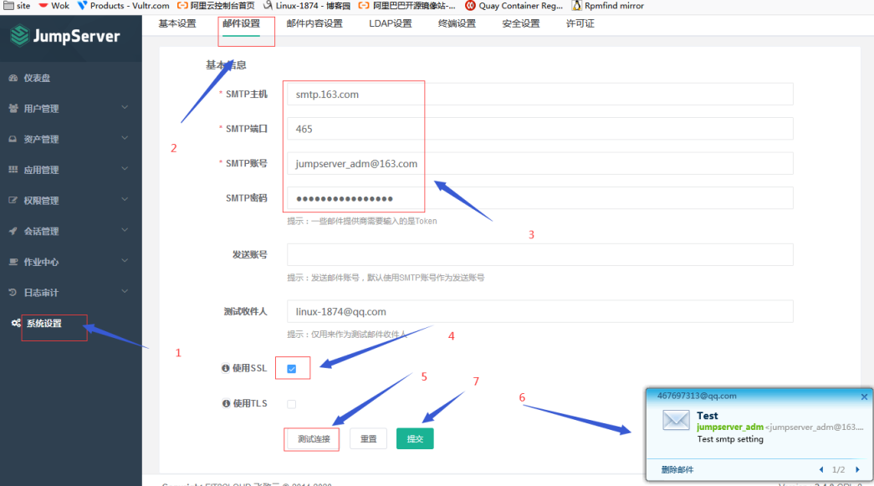
Task: Open the Test mail subject in popup
Action: (x=708, y=416)
